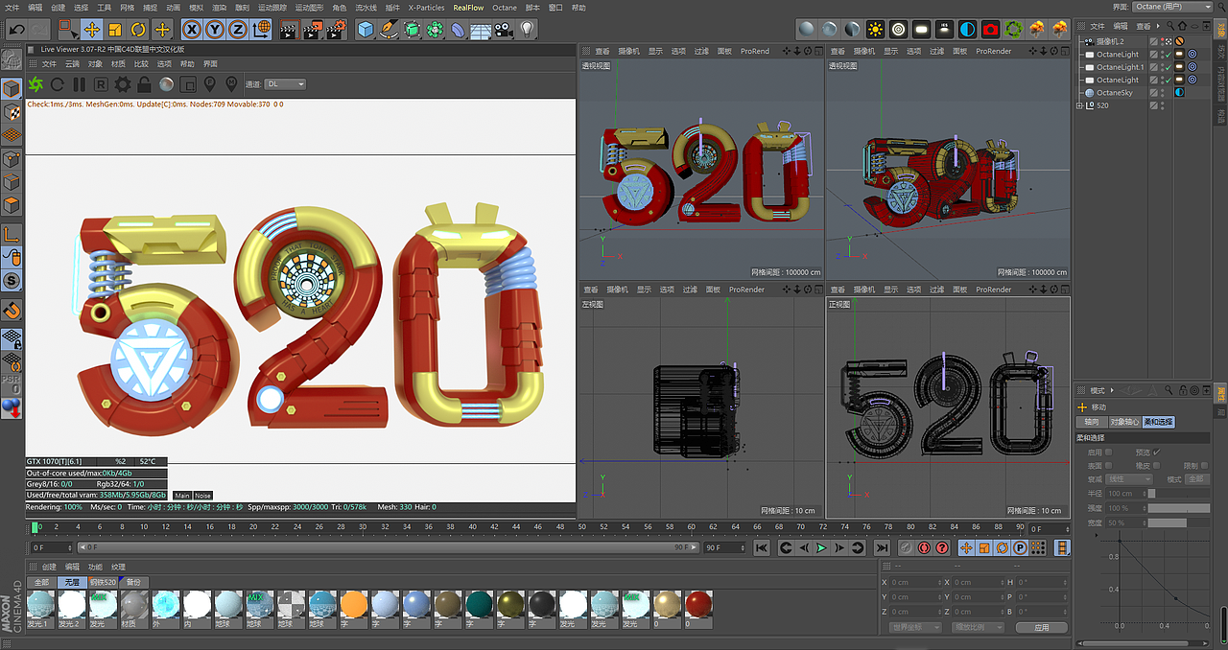Screen dimensions: 1228x650
Task: Click the 柔和选择 mode button
Action: point(1159,422)
